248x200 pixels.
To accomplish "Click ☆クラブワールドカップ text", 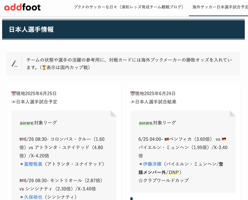I will (164, 180).
